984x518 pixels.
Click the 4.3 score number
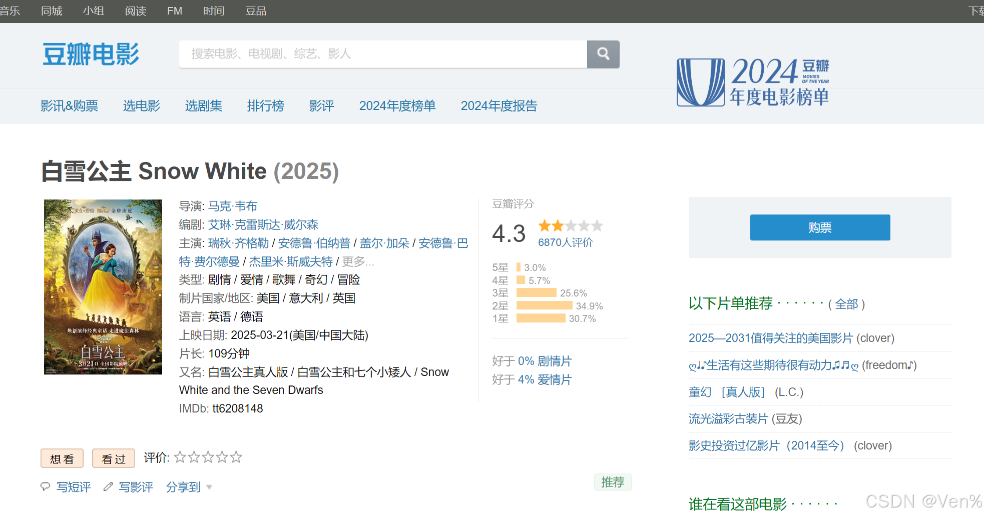point(509,233)
